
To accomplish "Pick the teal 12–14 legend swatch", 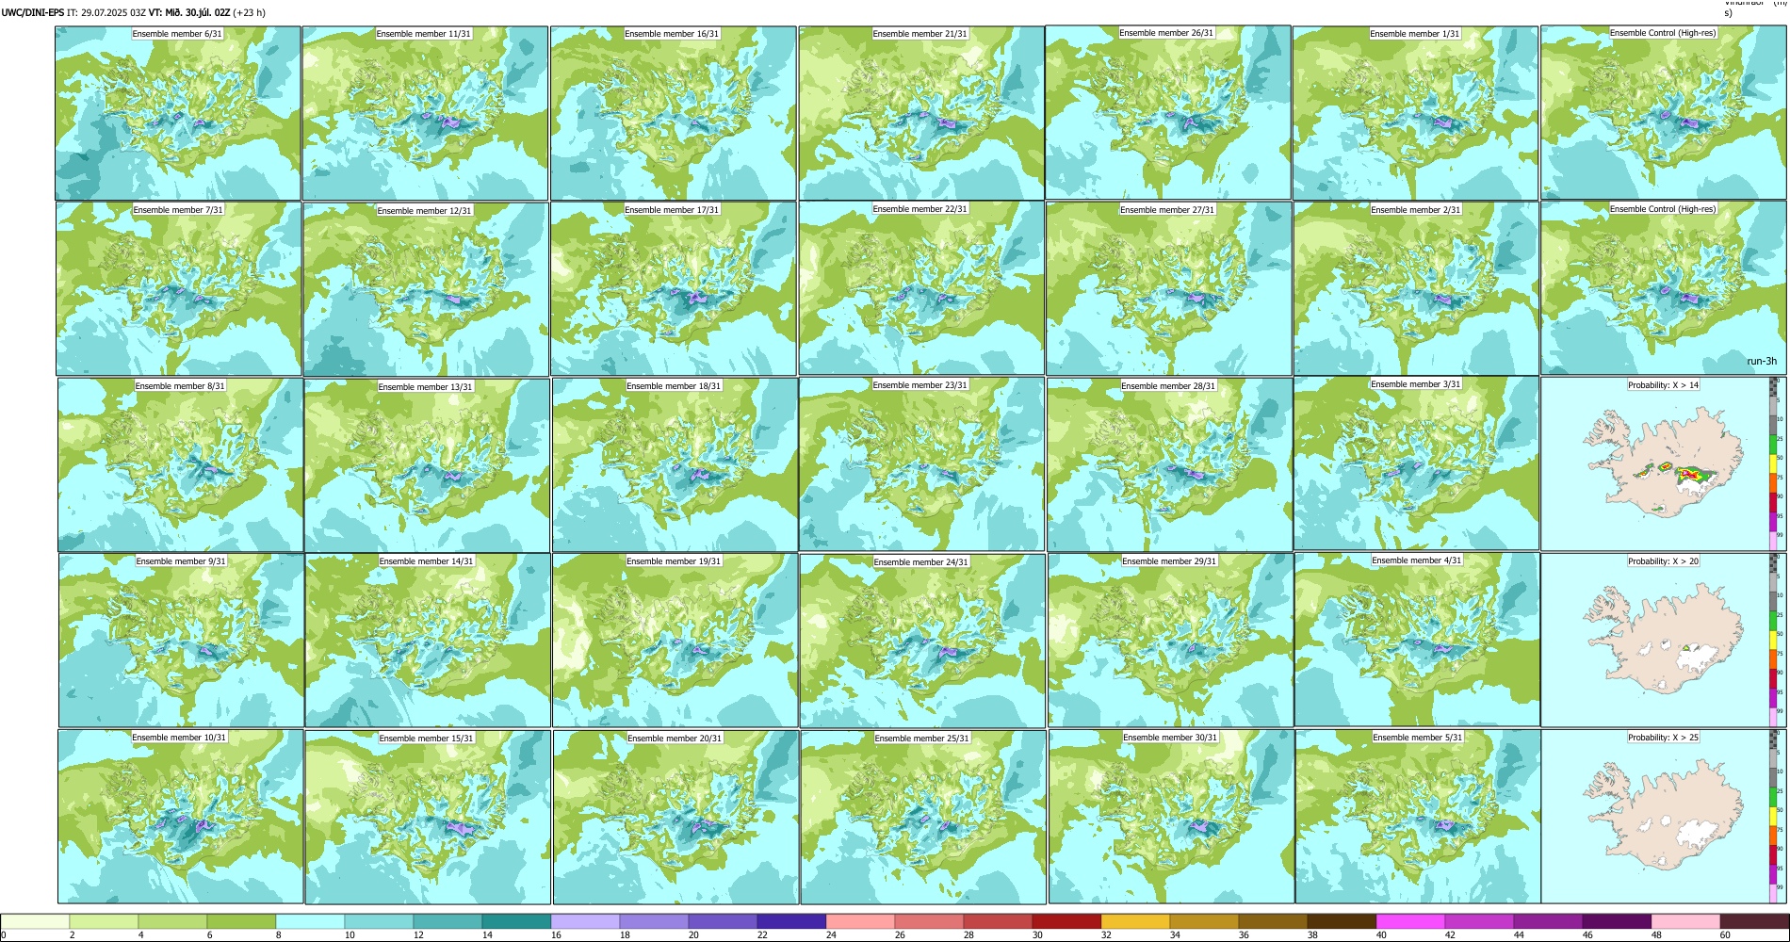I will 447,921.
